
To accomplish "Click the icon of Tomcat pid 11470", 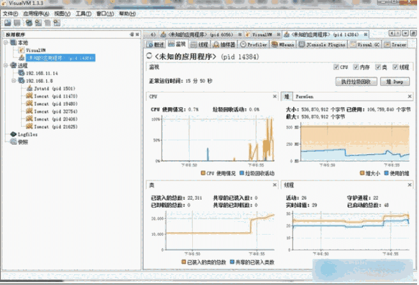I will tap(29, 96).
